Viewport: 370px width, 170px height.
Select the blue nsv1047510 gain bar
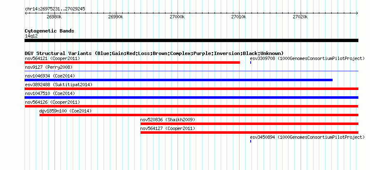click(x=191, y=97)
